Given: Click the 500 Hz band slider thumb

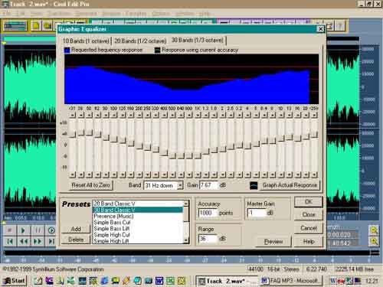Looking at the screenshot, I should tap(172, 155).
